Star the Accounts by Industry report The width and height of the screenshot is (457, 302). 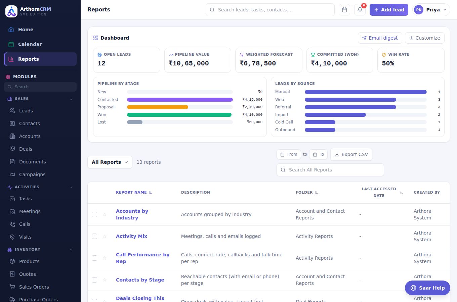coord(105,214)
